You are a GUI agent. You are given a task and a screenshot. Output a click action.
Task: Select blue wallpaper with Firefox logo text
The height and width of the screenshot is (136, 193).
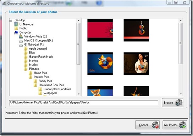pyautogui.click(x=100, y=64)
